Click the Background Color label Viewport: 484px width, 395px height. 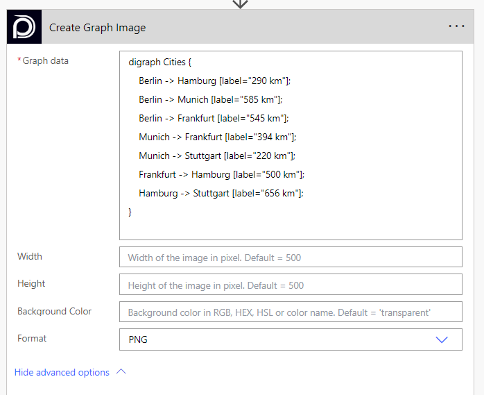54,311
